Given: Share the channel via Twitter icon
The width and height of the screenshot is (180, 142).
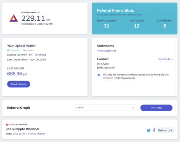Looking at the screenshot, I should (x=148, y=130).
